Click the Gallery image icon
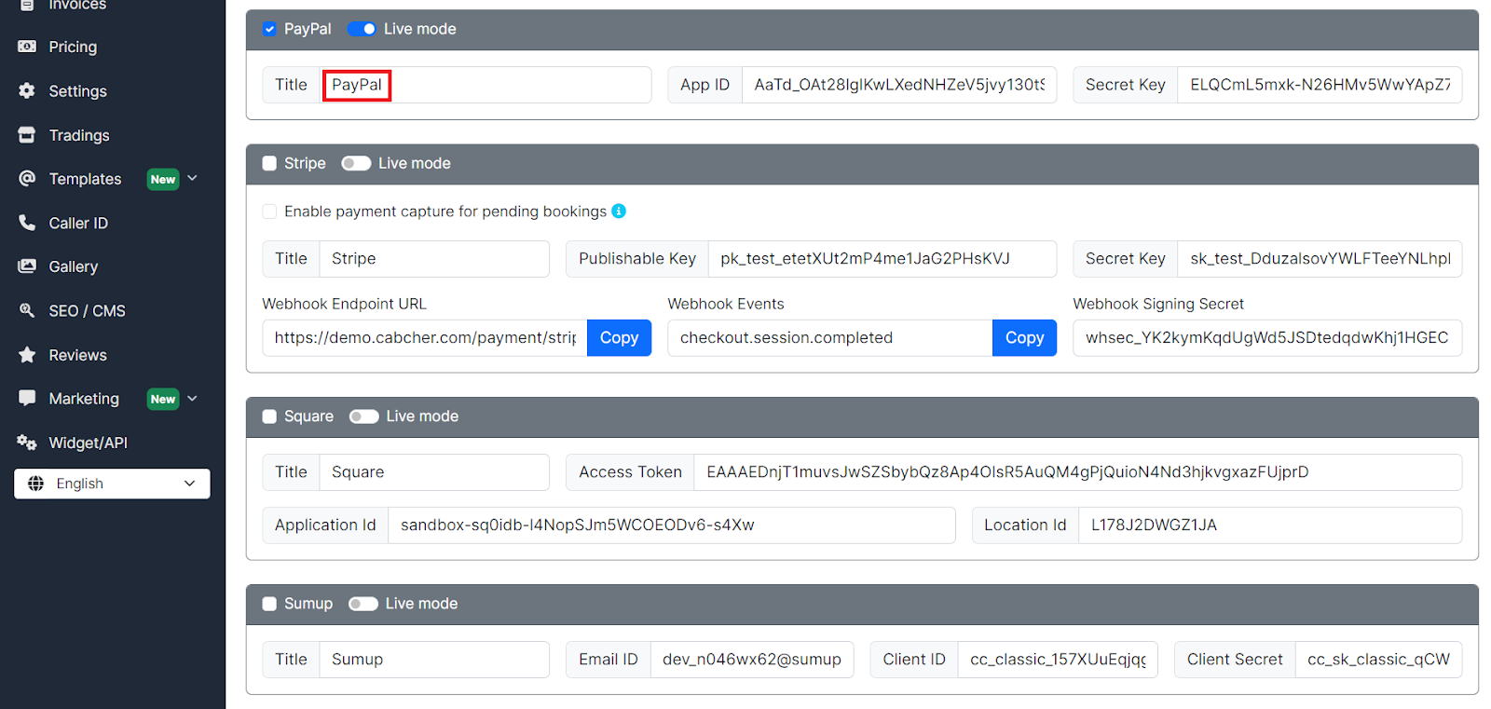Screen dimensions: 1491x709 tap(27, 266)
